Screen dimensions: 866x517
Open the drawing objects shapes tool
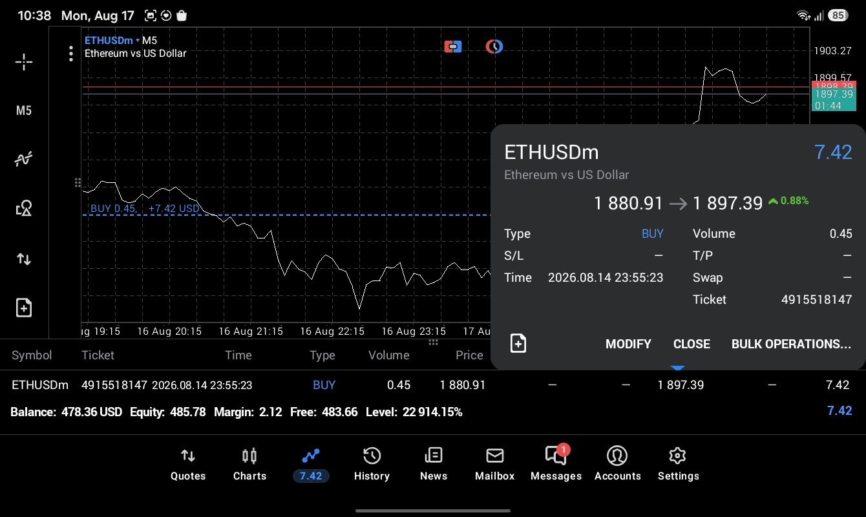click(24, 208)
